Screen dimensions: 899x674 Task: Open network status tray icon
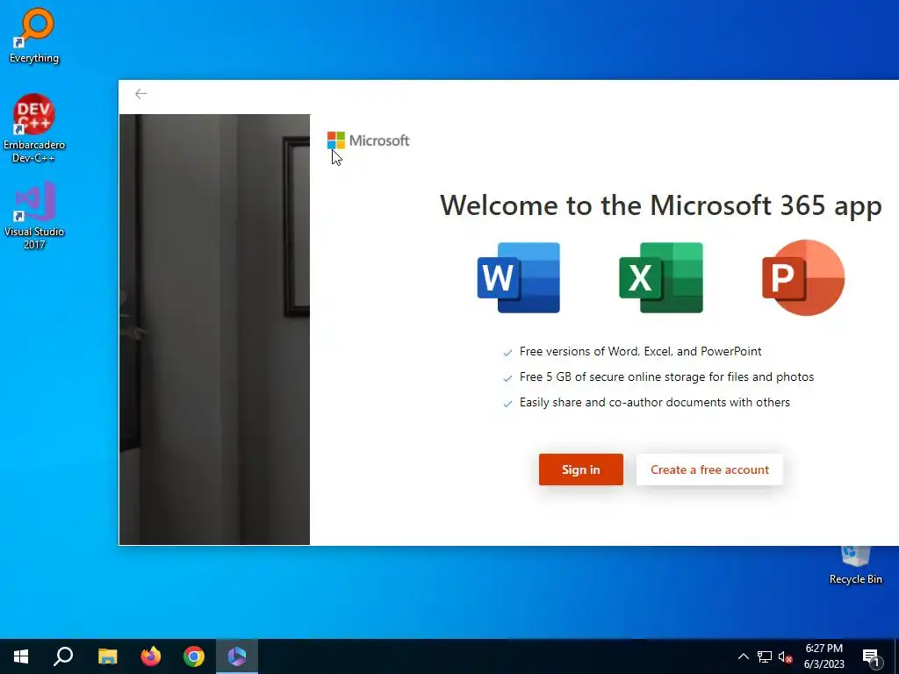pyautogui.click(x=765, y=656)
